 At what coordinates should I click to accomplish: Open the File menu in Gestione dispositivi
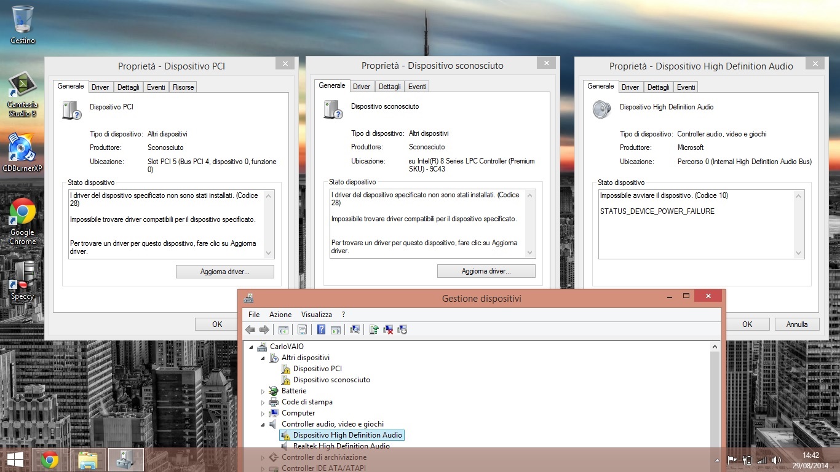pyautogui.click(x=254, y=315)
